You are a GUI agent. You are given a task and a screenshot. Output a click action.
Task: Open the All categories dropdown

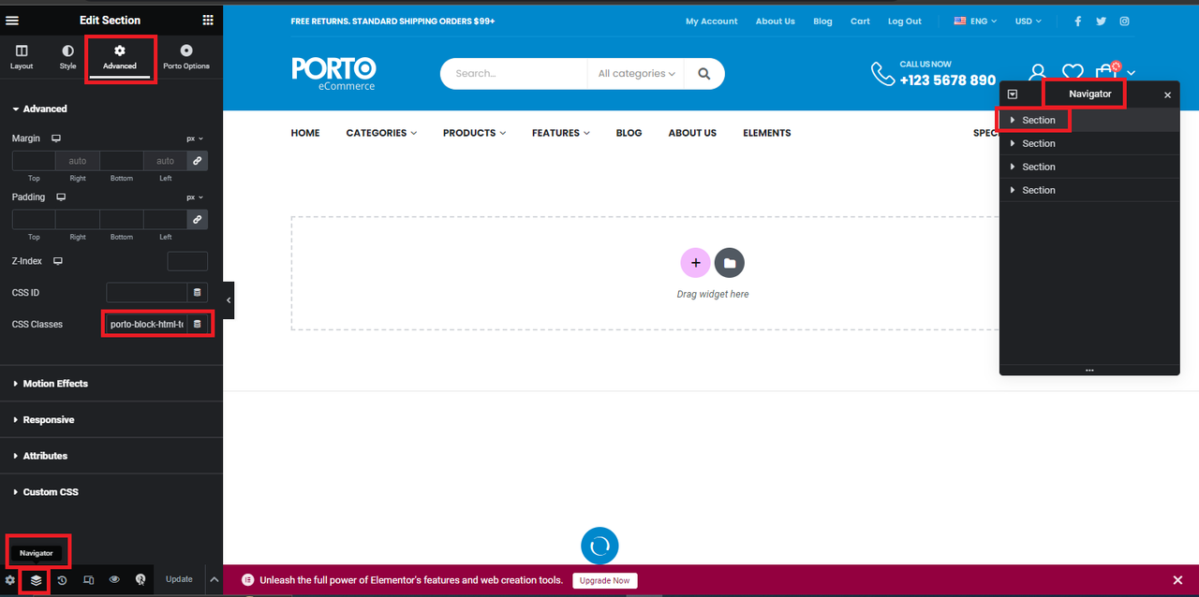click(x=636, y=74)
